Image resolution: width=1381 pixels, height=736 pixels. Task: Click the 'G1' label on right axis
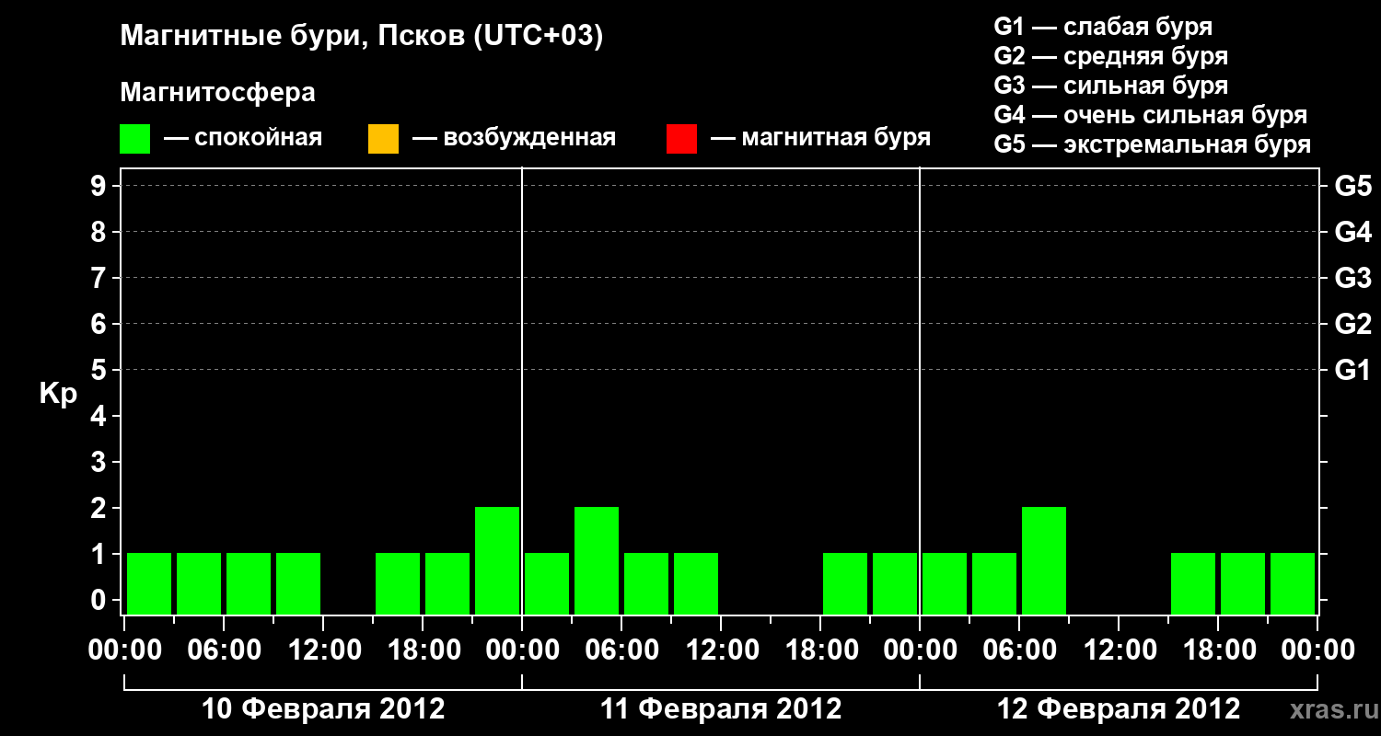click(1353, 371)
